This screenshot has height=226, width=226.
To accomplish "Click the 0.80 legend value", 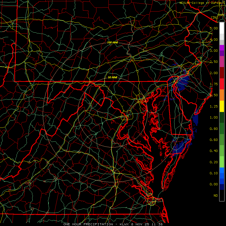I will (214, 129).
